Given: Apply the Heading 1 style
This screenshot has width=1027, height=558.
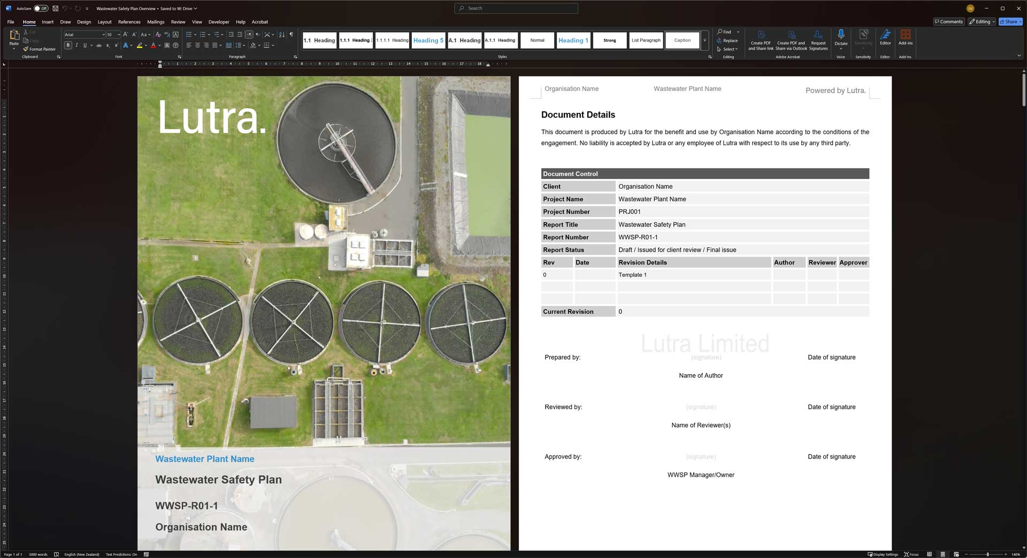Looking at the screenshot, I should [573, 40].
